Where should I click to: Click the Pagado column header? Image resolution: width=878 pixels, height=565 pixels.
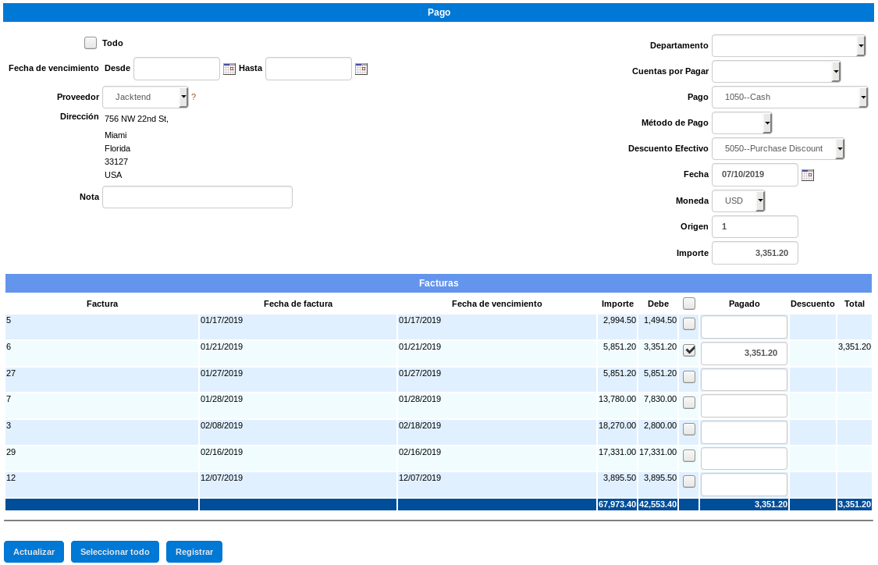click(745, 304)
